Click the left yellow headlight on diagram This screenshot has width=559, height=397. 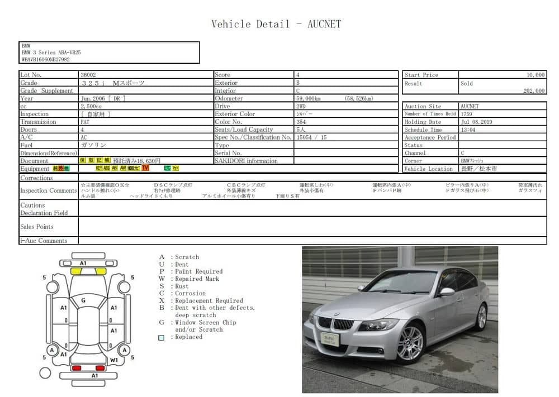click(x=75, y=271)
